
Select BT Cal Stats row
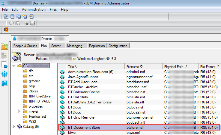[x=139, y=97]
